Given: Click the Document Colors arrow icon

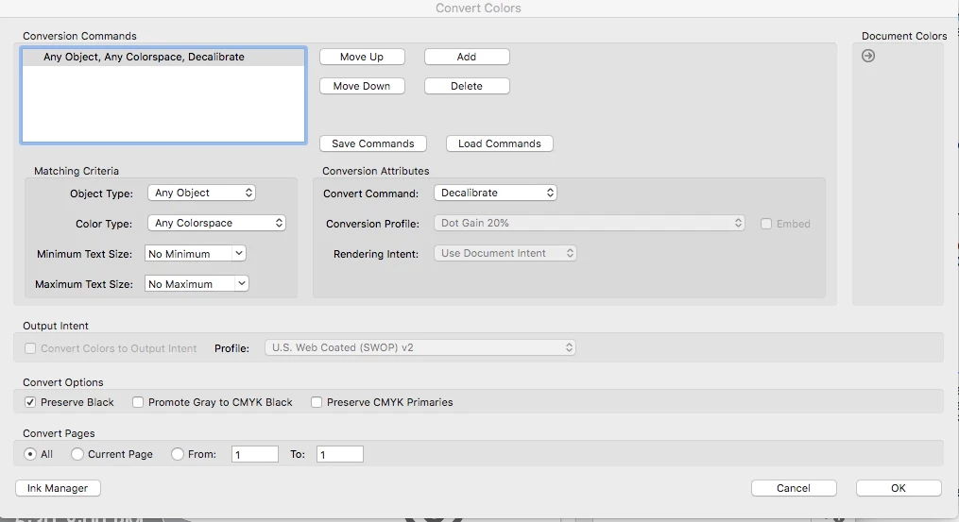Looking at the screenshot, I should (868, 56).
